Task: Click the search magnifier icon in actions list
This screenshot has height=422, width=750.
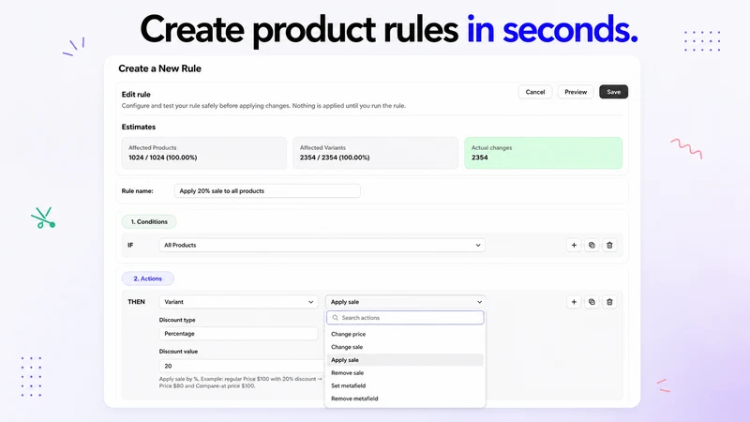Action: click(x=336, y=318)
